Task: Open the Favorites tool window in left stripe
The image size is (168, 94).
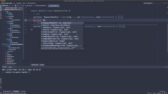Action: (1, 81)
